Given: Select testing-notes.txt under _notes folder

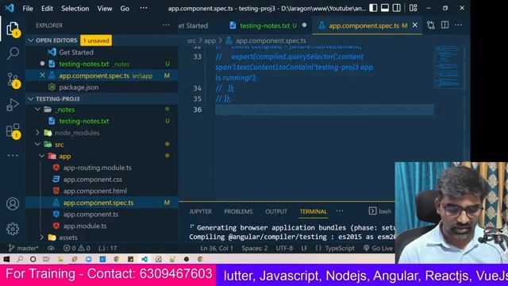Looking at the screenshot, I should 84,122.
